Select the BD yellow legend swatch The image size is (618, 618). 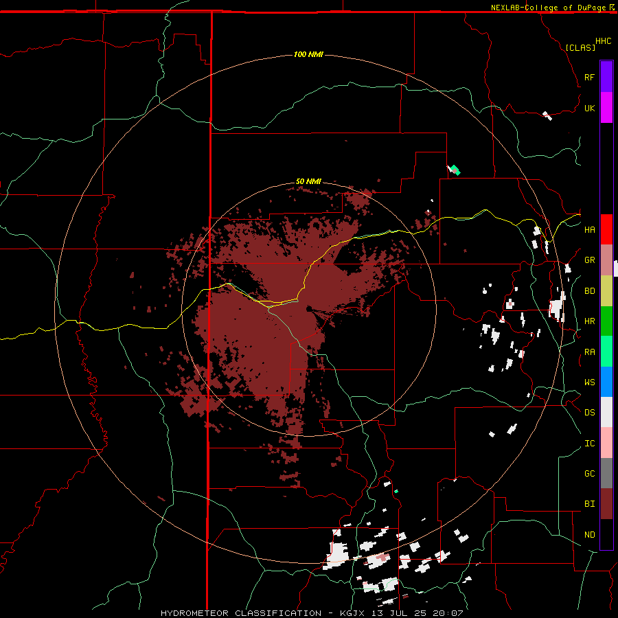click(606, 291)
